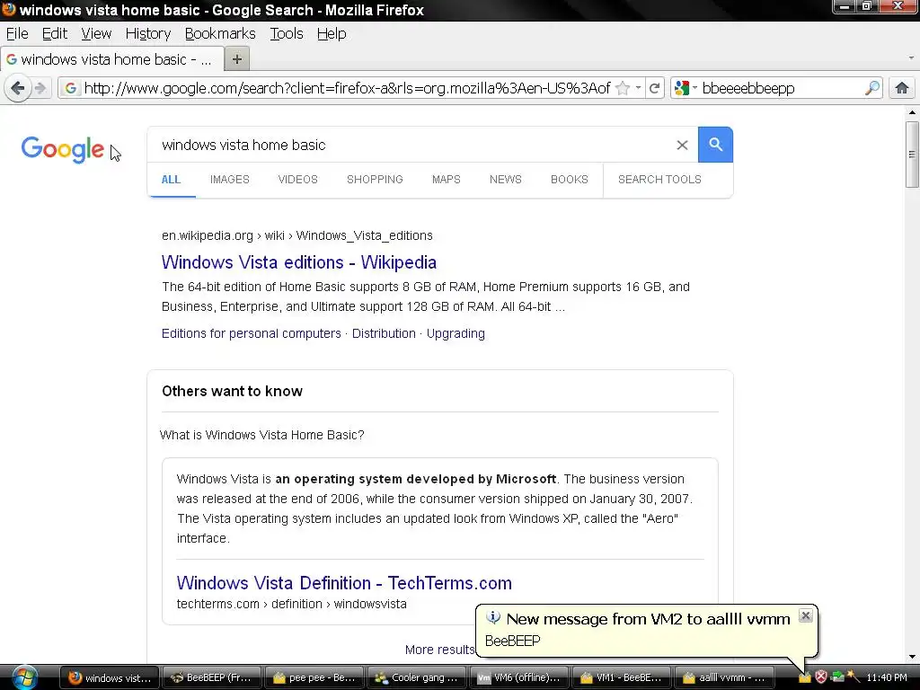Click the page scrollbar down arrow
The height and width of the screenshot is (690, 920).
(x=912, y=657)
